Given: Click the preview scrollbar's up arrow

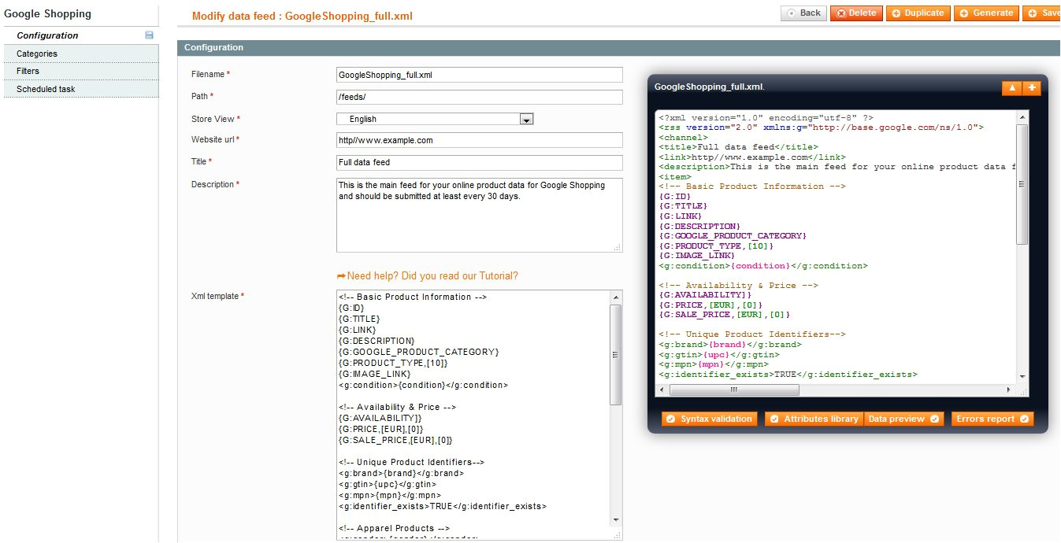Looking at the screenshot, I should pos(1022,117).
